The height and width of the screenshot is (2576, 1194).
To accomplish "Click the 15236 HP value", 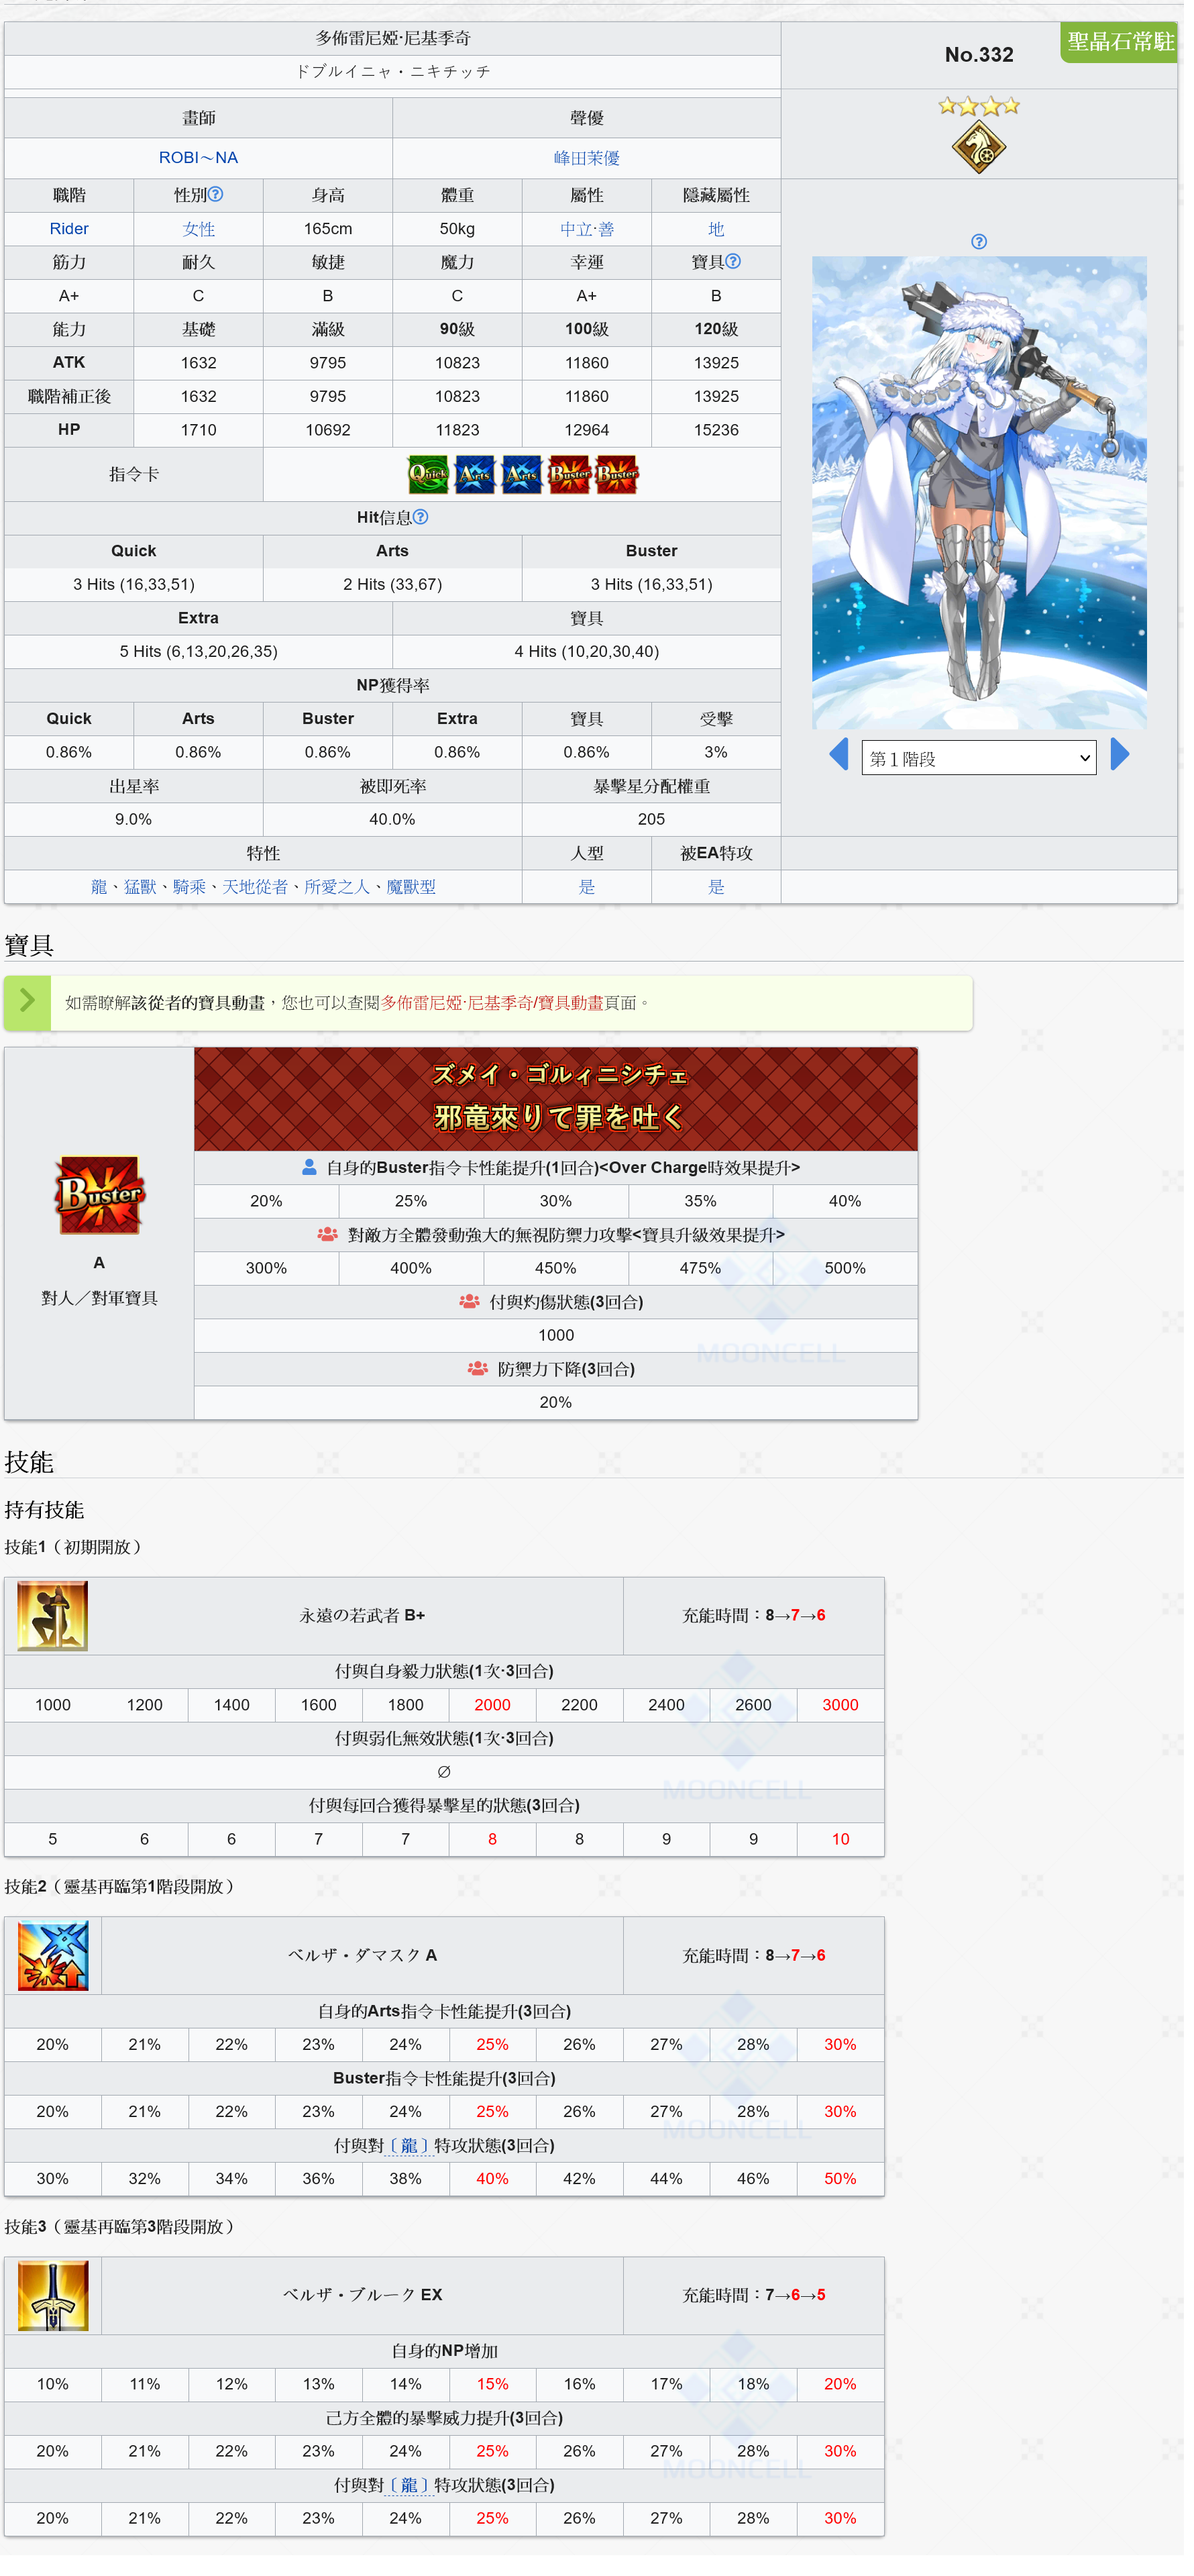I will click(722, 433).
